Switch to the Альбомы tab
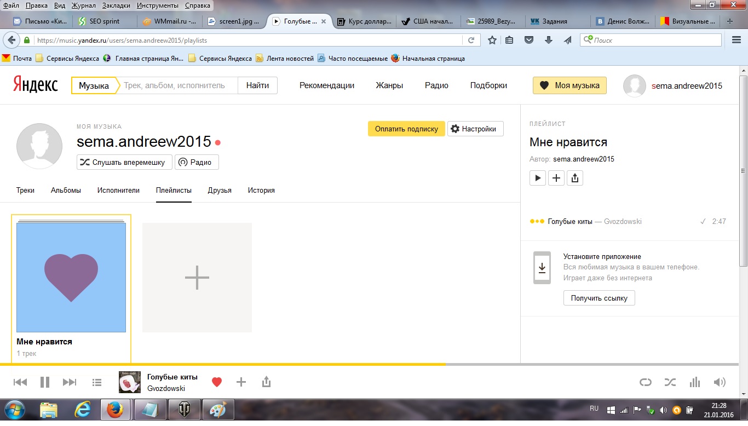The image size is (748, 426). pos(66,191)
